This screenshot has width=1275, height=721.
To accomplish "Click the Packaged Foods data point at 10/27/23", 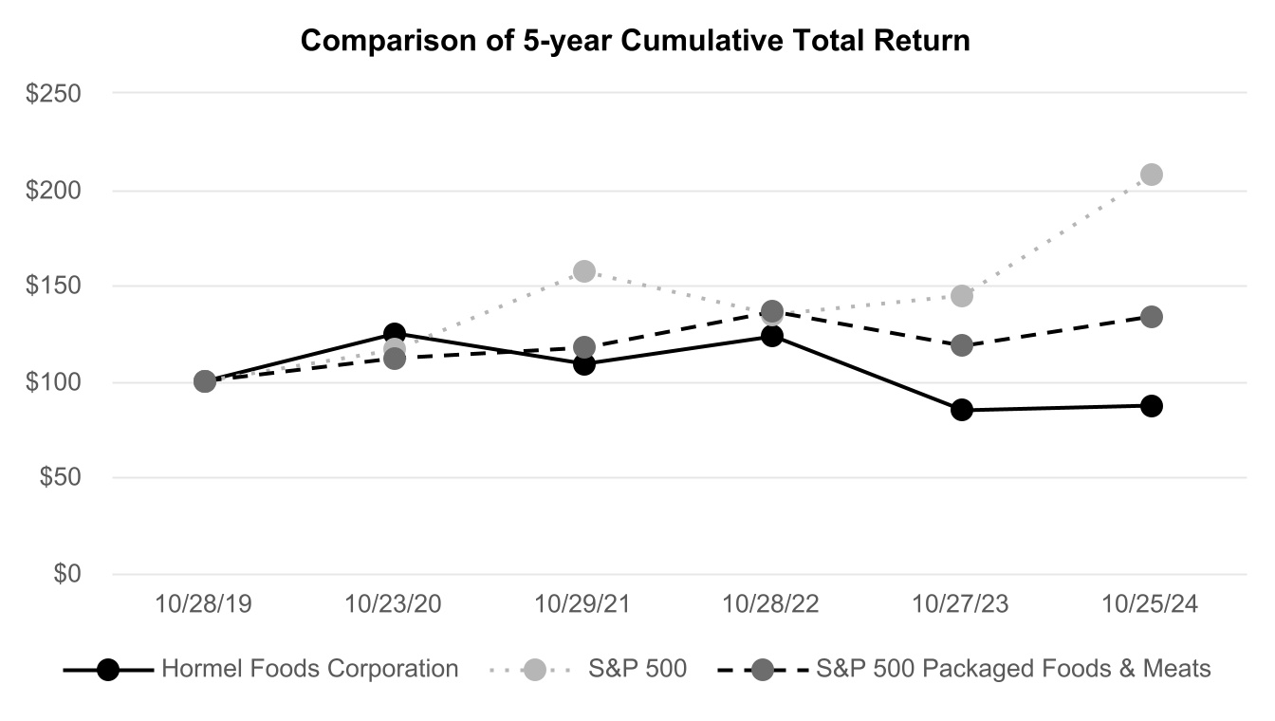I will click(x=962, y=345).
